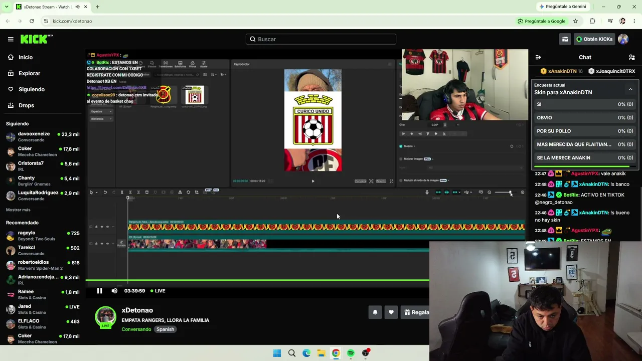Pause the live stream
642x361 pixels.
click(x=99, y=291)
